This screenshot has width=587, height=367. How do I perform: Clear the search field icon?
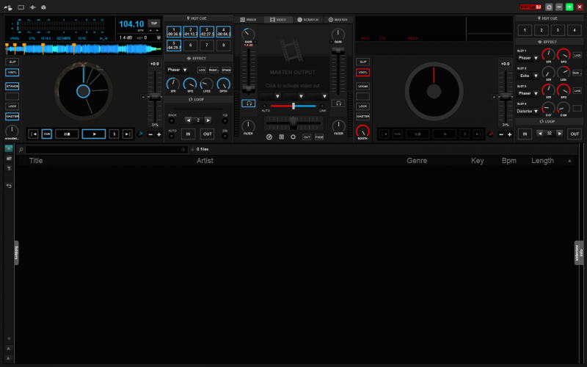[183, 150]
